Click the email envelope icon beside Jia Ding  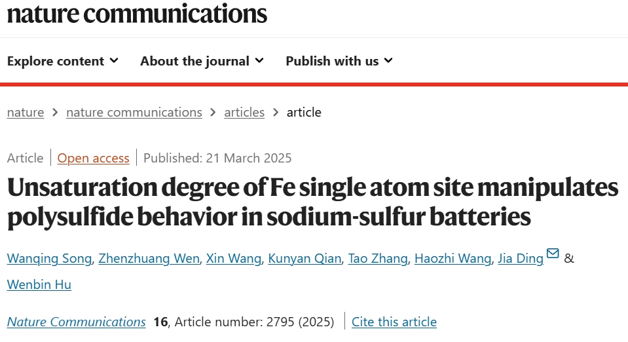[x=553, y=254]
